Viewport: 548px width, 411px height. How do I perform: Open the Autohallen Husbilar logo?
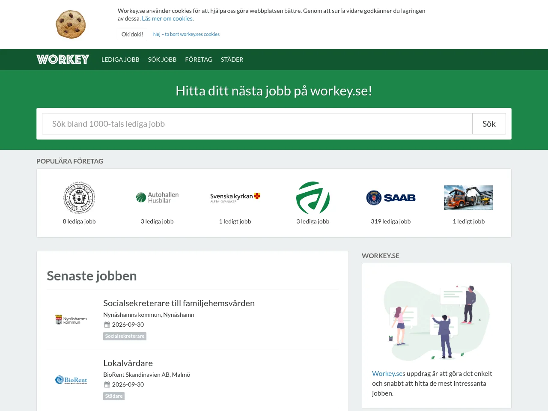[157, 198]
